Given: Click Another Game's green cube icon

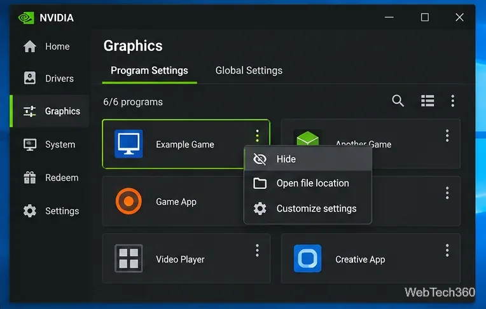Looking at the screenshot, I should click(307, 138).
